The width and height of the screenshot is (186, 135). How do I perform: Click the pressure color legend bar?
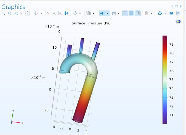[165, 80]
